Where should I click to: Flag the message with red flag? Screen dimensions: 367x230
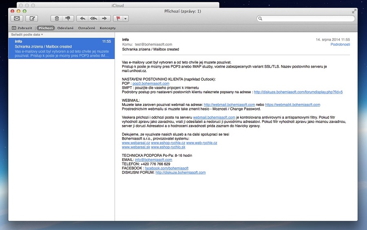tap(118, 18)
